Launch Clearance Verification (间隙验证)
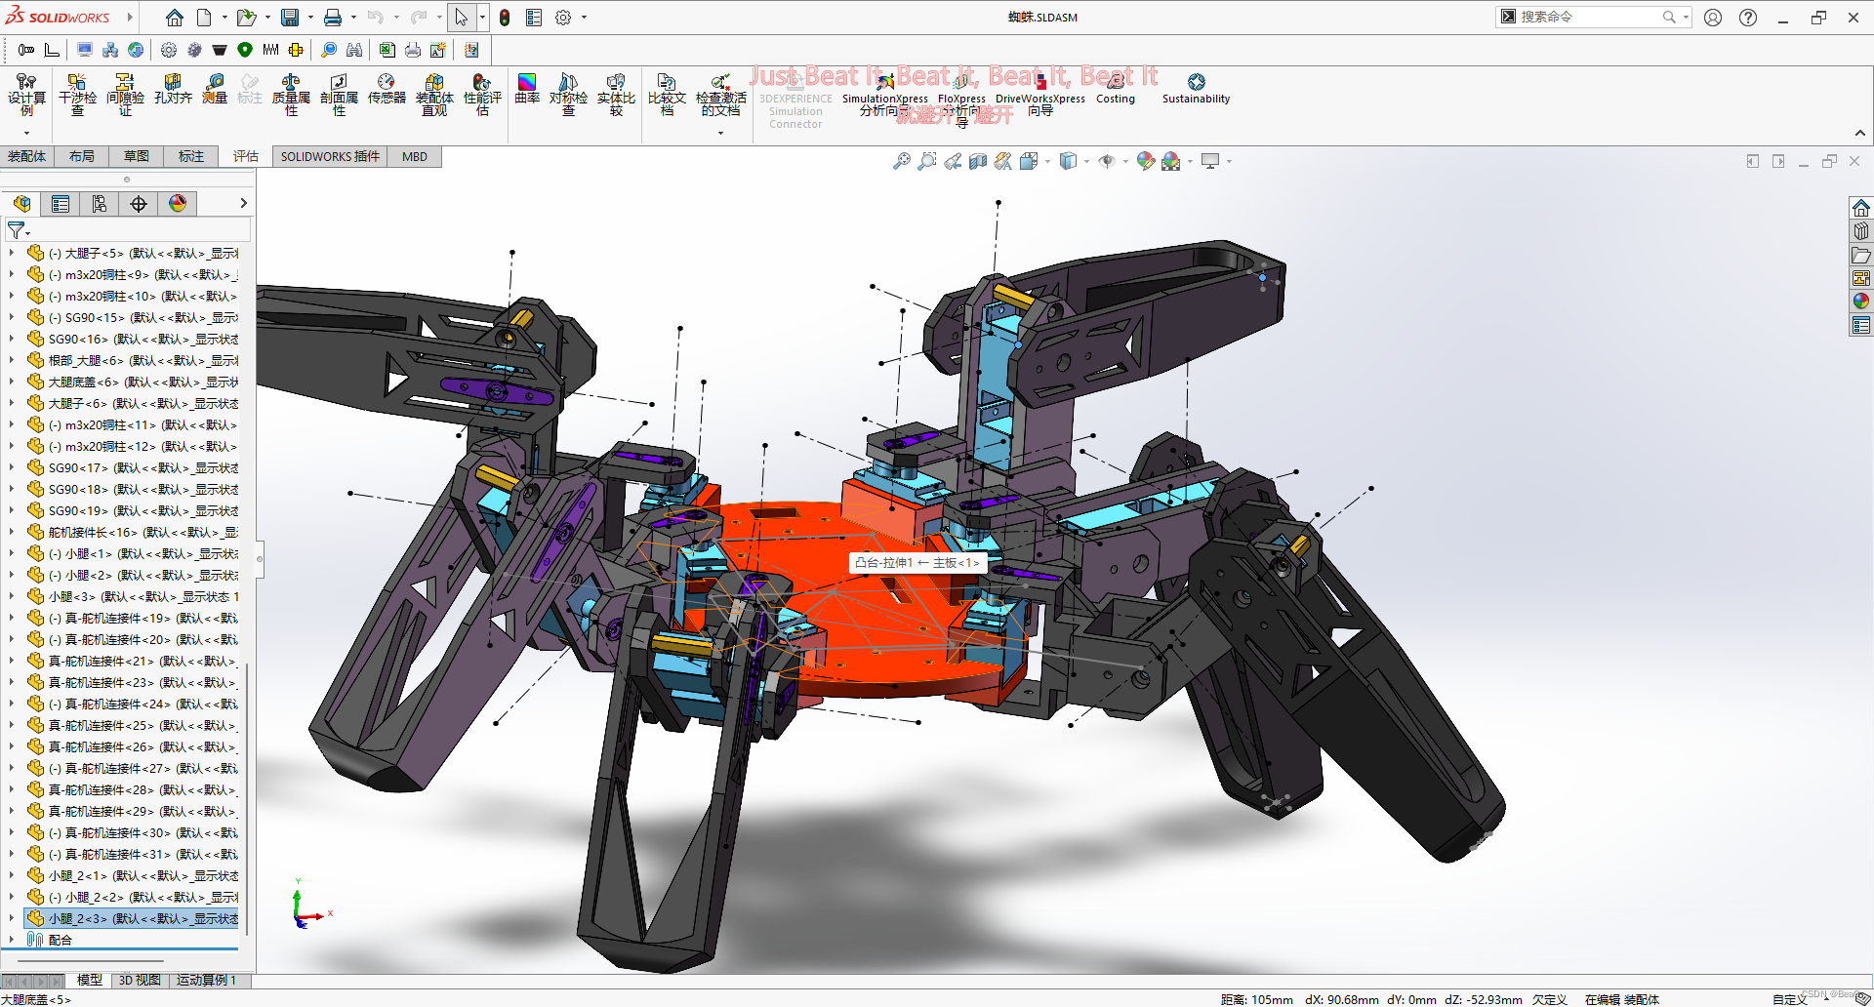The width and height of the screenshot is (1874, 1007). 125,95
